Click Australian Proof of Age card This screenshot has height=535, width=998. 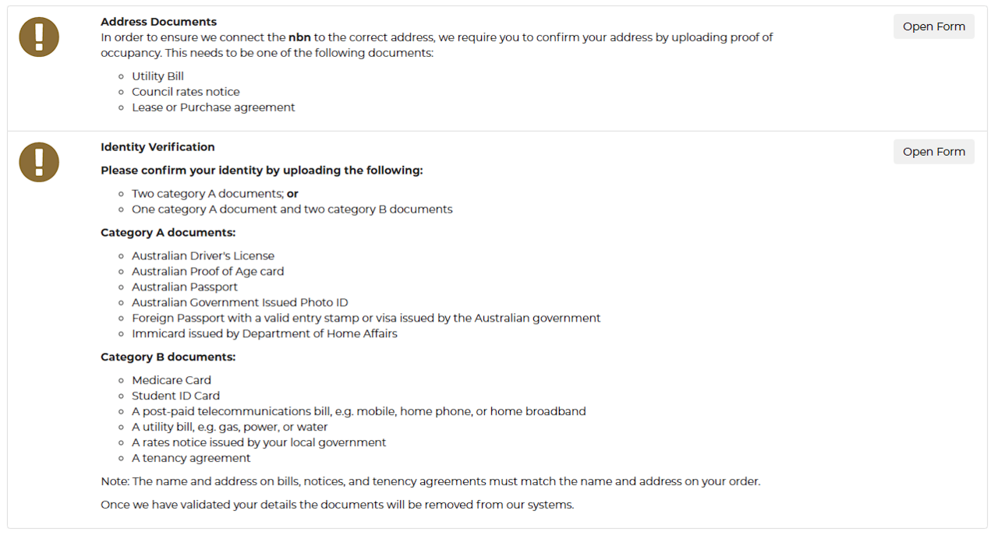207,271
